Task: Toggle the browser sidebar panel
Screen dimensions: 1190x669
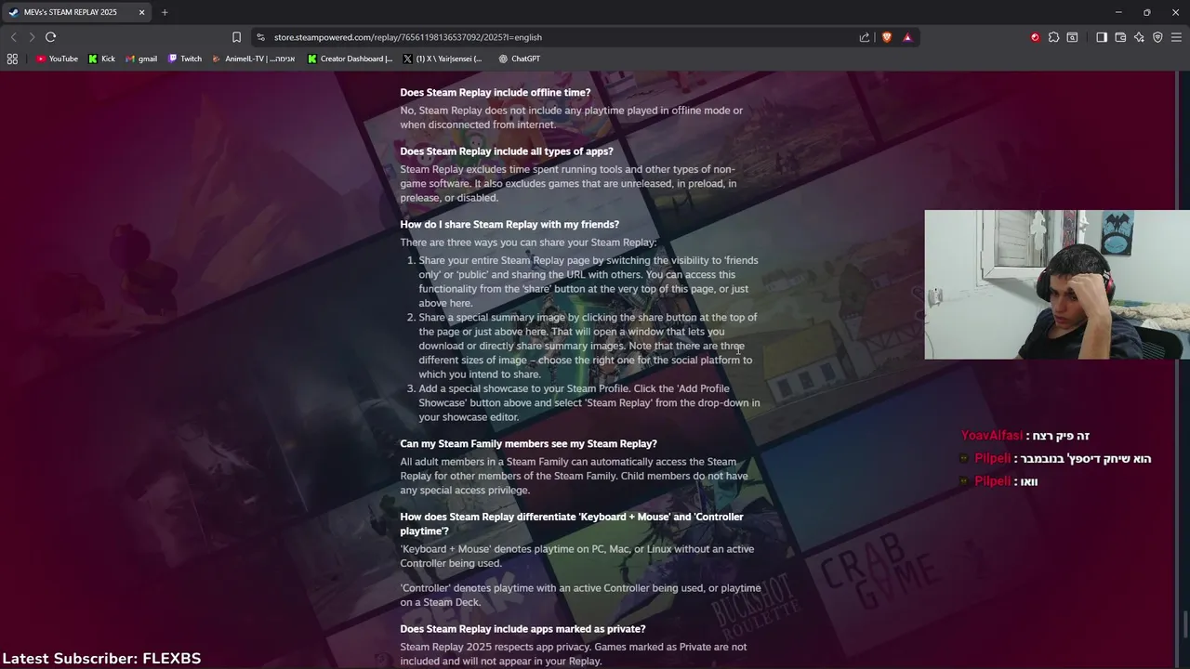Action: point(1102,37)
